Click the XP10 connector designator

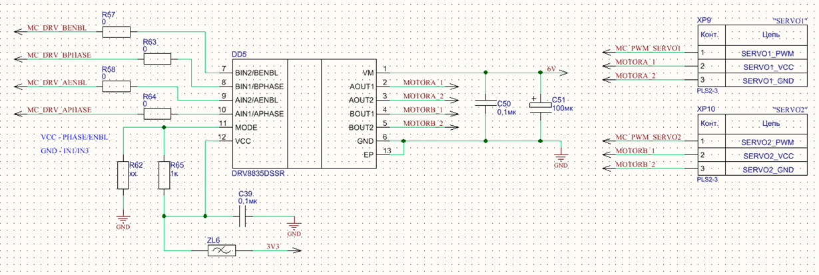(x=705, y=109)
